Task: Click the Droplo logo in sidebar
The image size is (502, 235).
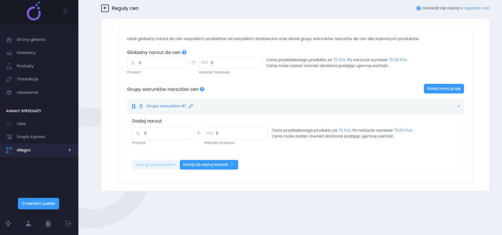Action: click(x=34, y=11)
